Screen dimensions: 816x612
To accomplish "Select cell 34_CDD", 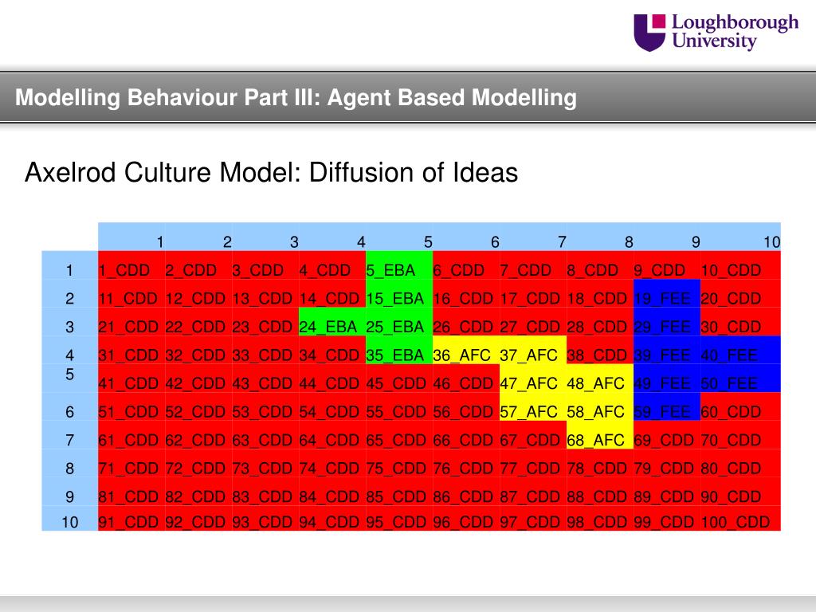I will point(332,350).
